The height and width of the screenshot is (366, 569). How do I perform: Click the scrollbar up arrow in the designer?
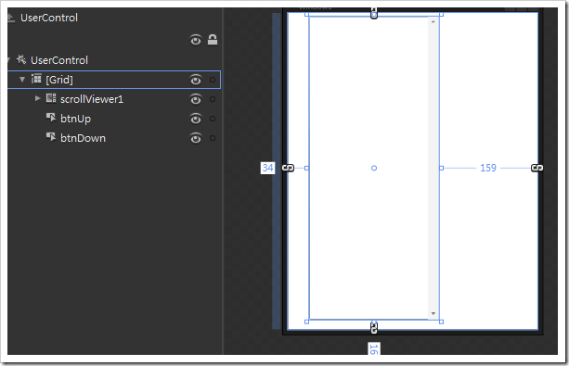(x=433, y=22)
